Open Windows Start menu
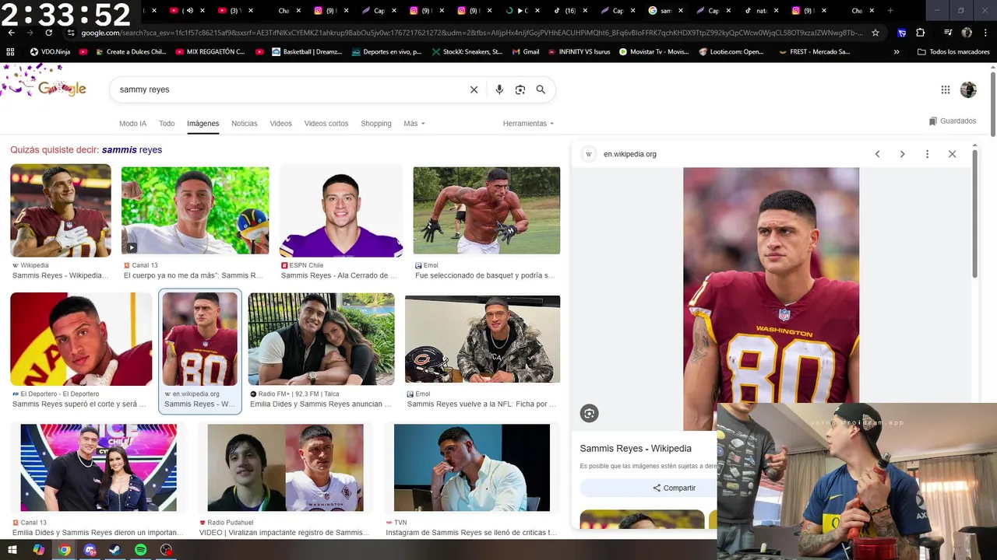This screenshot has width=997, height=560. (x=12, y=550)
